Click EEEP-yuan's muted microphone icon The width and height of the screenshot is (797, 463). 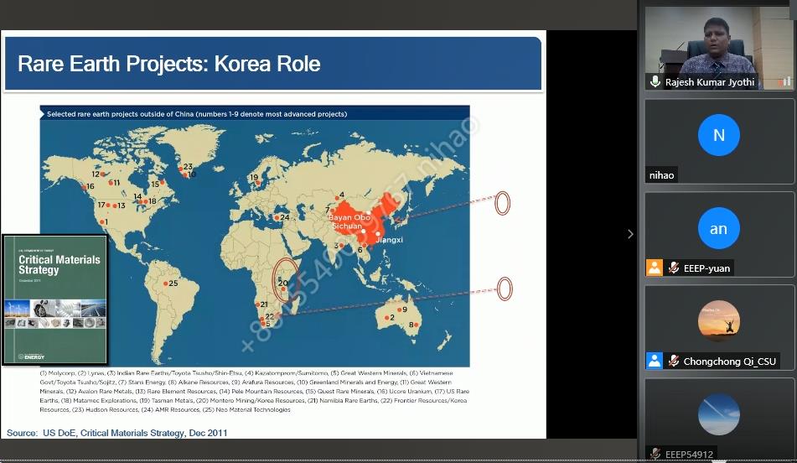(674, 268)
